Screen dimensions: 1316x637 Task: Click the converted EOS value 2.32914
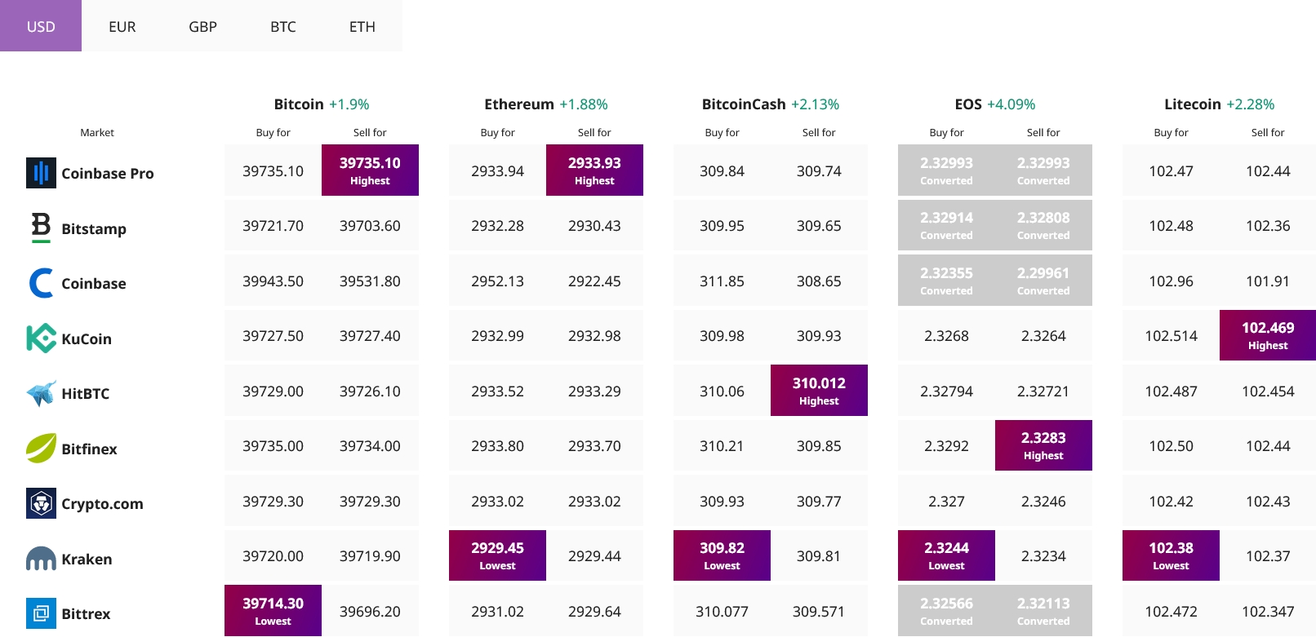pos(946,225)
